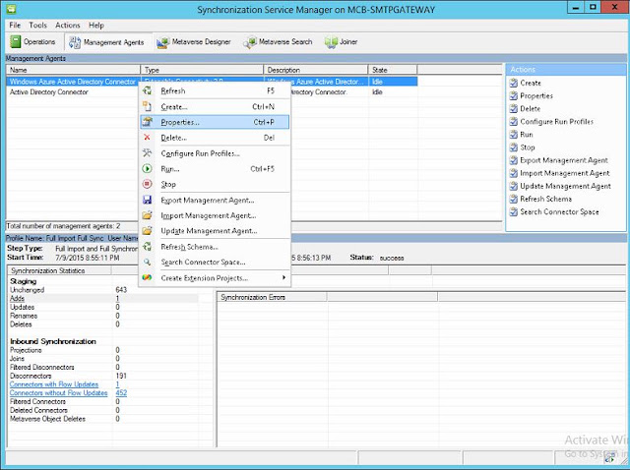Click the 452 connectors count link
Screen dimensions: 630x470
pyautogui.click(x=121, y=393)
